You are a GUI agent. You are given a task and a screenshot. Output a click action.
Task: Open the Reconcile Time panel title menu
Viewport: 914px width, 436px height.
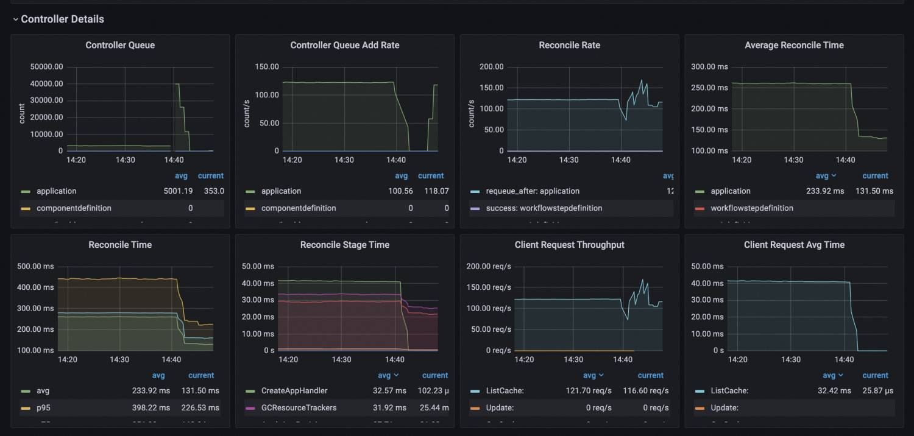(x=120, y=245)
